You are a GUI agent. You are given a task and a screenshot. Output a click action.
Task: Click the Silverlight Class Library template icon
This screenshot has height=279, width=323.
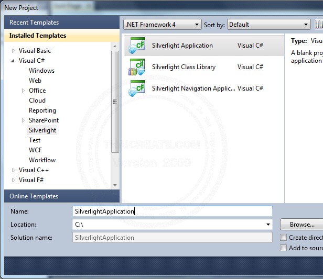click(x=137, y=67)
